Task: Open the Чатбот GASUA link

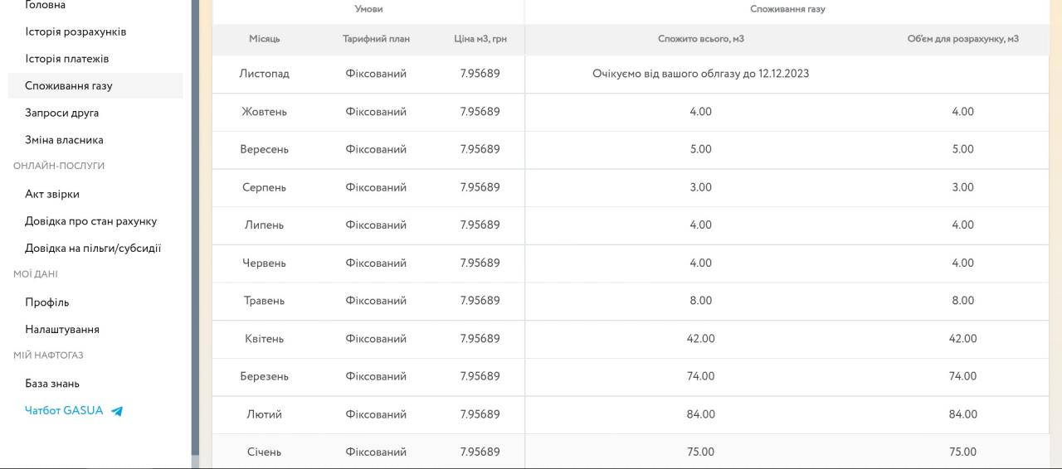Action: (64, 410)
